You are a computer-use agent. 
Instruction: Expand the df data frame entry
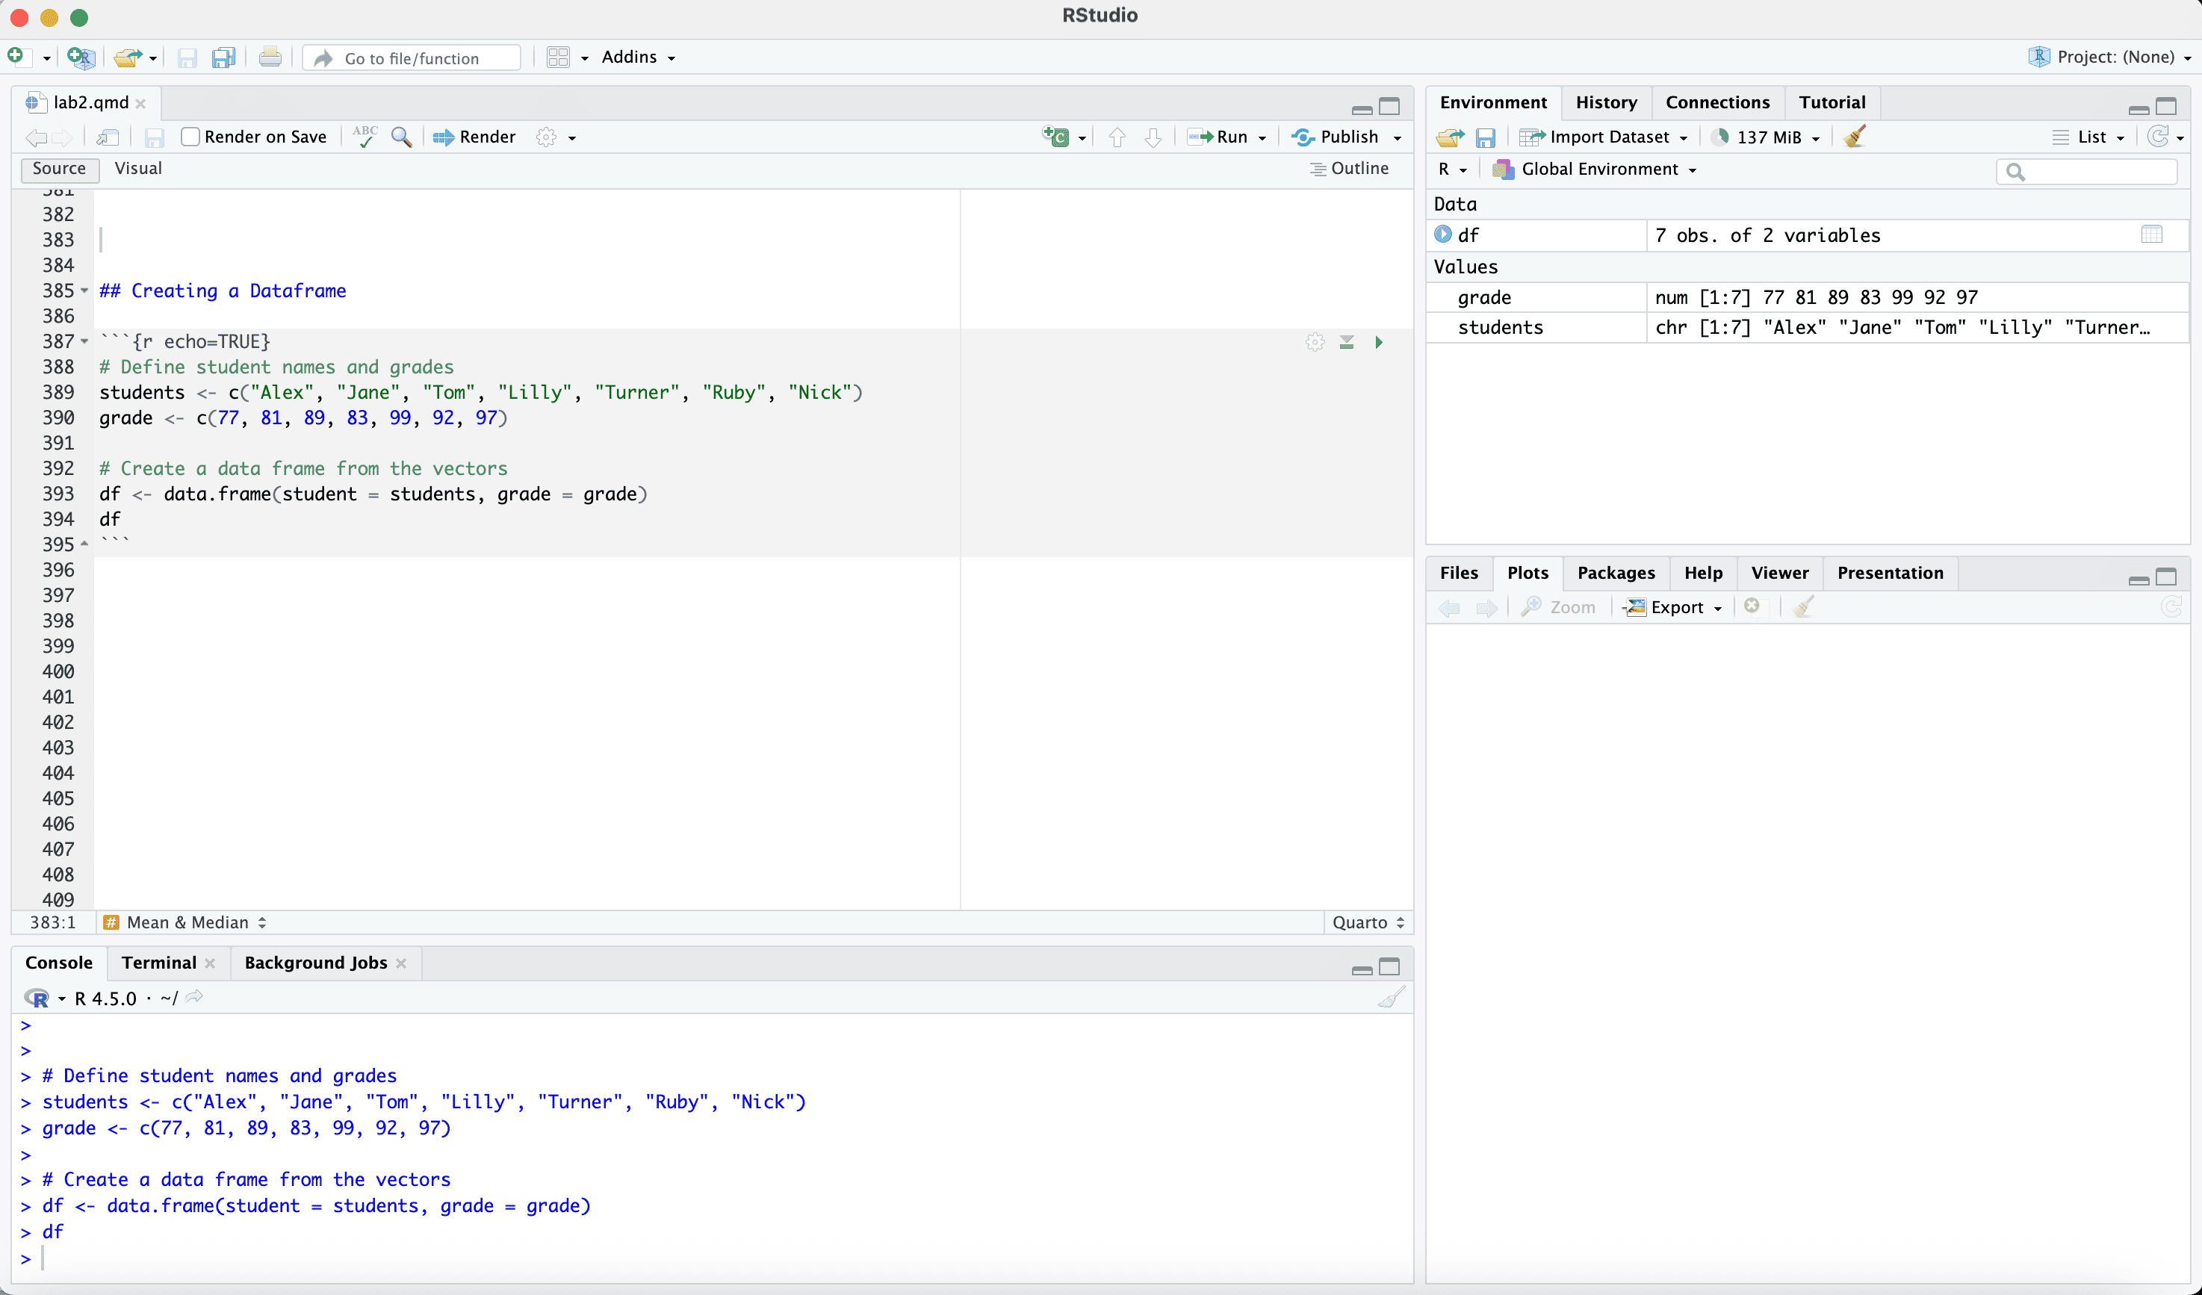tap(1442, 235)
